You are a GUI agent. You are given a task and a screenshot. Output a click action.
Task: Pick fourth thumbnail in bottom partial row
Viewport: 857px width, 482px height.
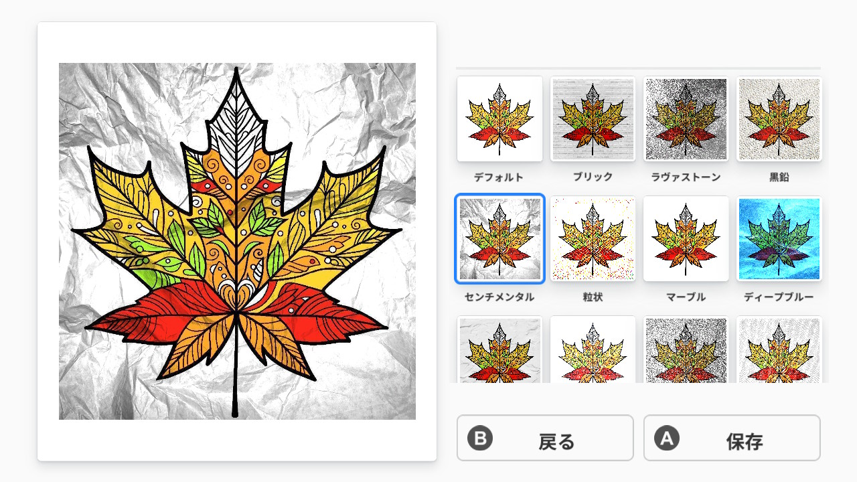coord(779,349)
